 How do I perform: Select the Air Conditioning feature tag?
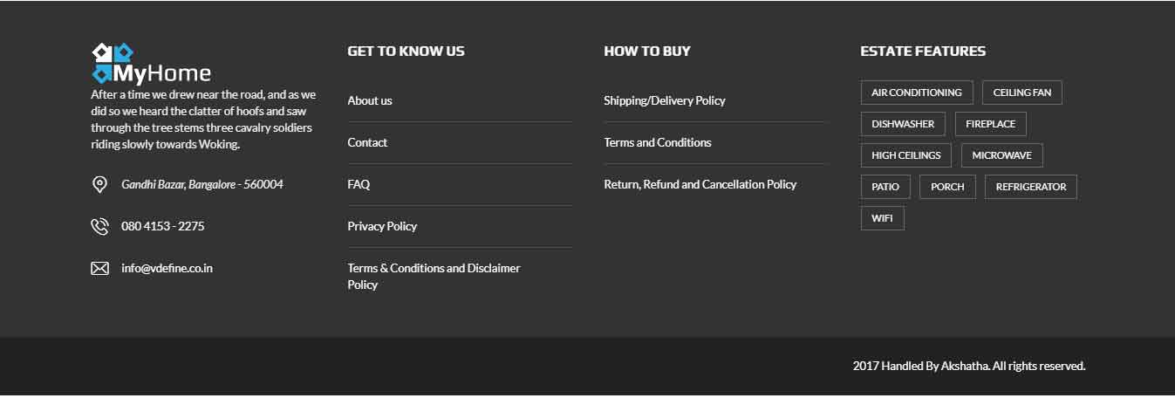coord(917,93)
